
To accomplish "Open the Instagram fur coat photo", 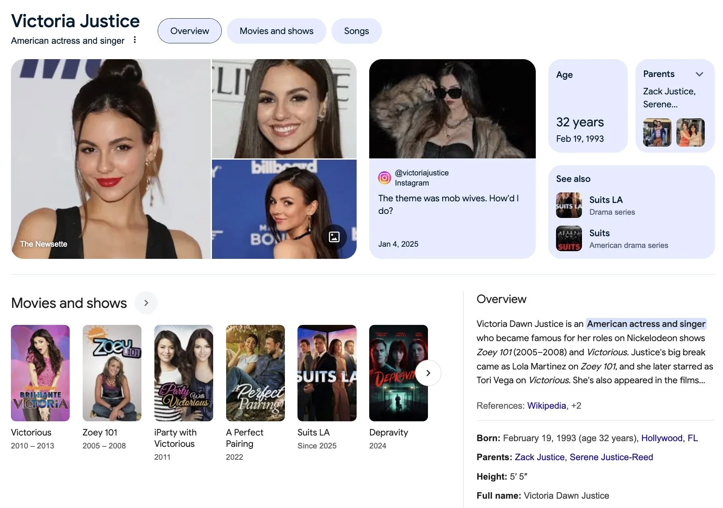I will click(x=452, y=109).
